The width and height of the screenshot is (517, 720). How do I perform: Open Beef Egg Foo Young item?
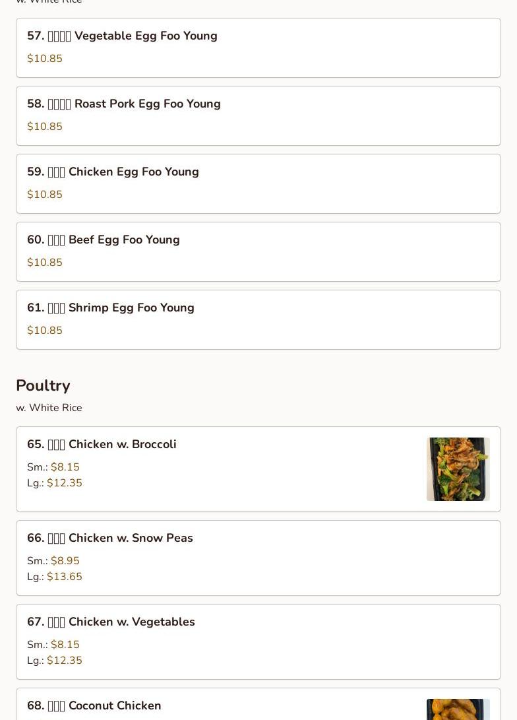click(x=258, y=251)
